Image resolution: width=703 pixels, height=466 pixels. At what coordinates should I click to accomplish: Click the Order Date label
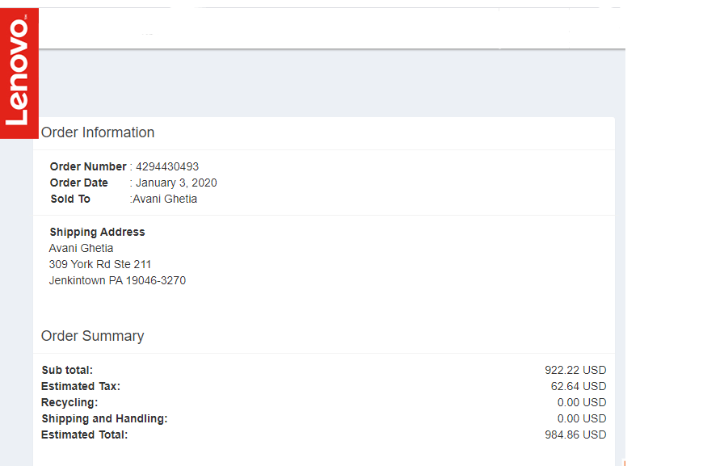point(79,183)
